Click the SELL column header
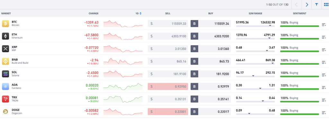The image size is (329, 119). click(x=168, y=13)
